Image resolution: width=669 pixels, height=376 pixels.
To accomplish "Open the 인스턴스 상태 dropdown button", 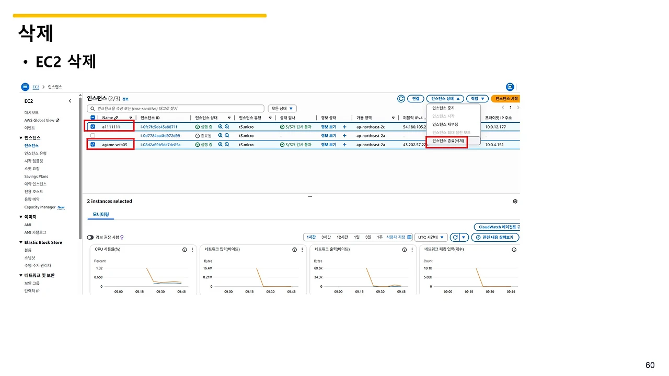I will click(445, 98).
